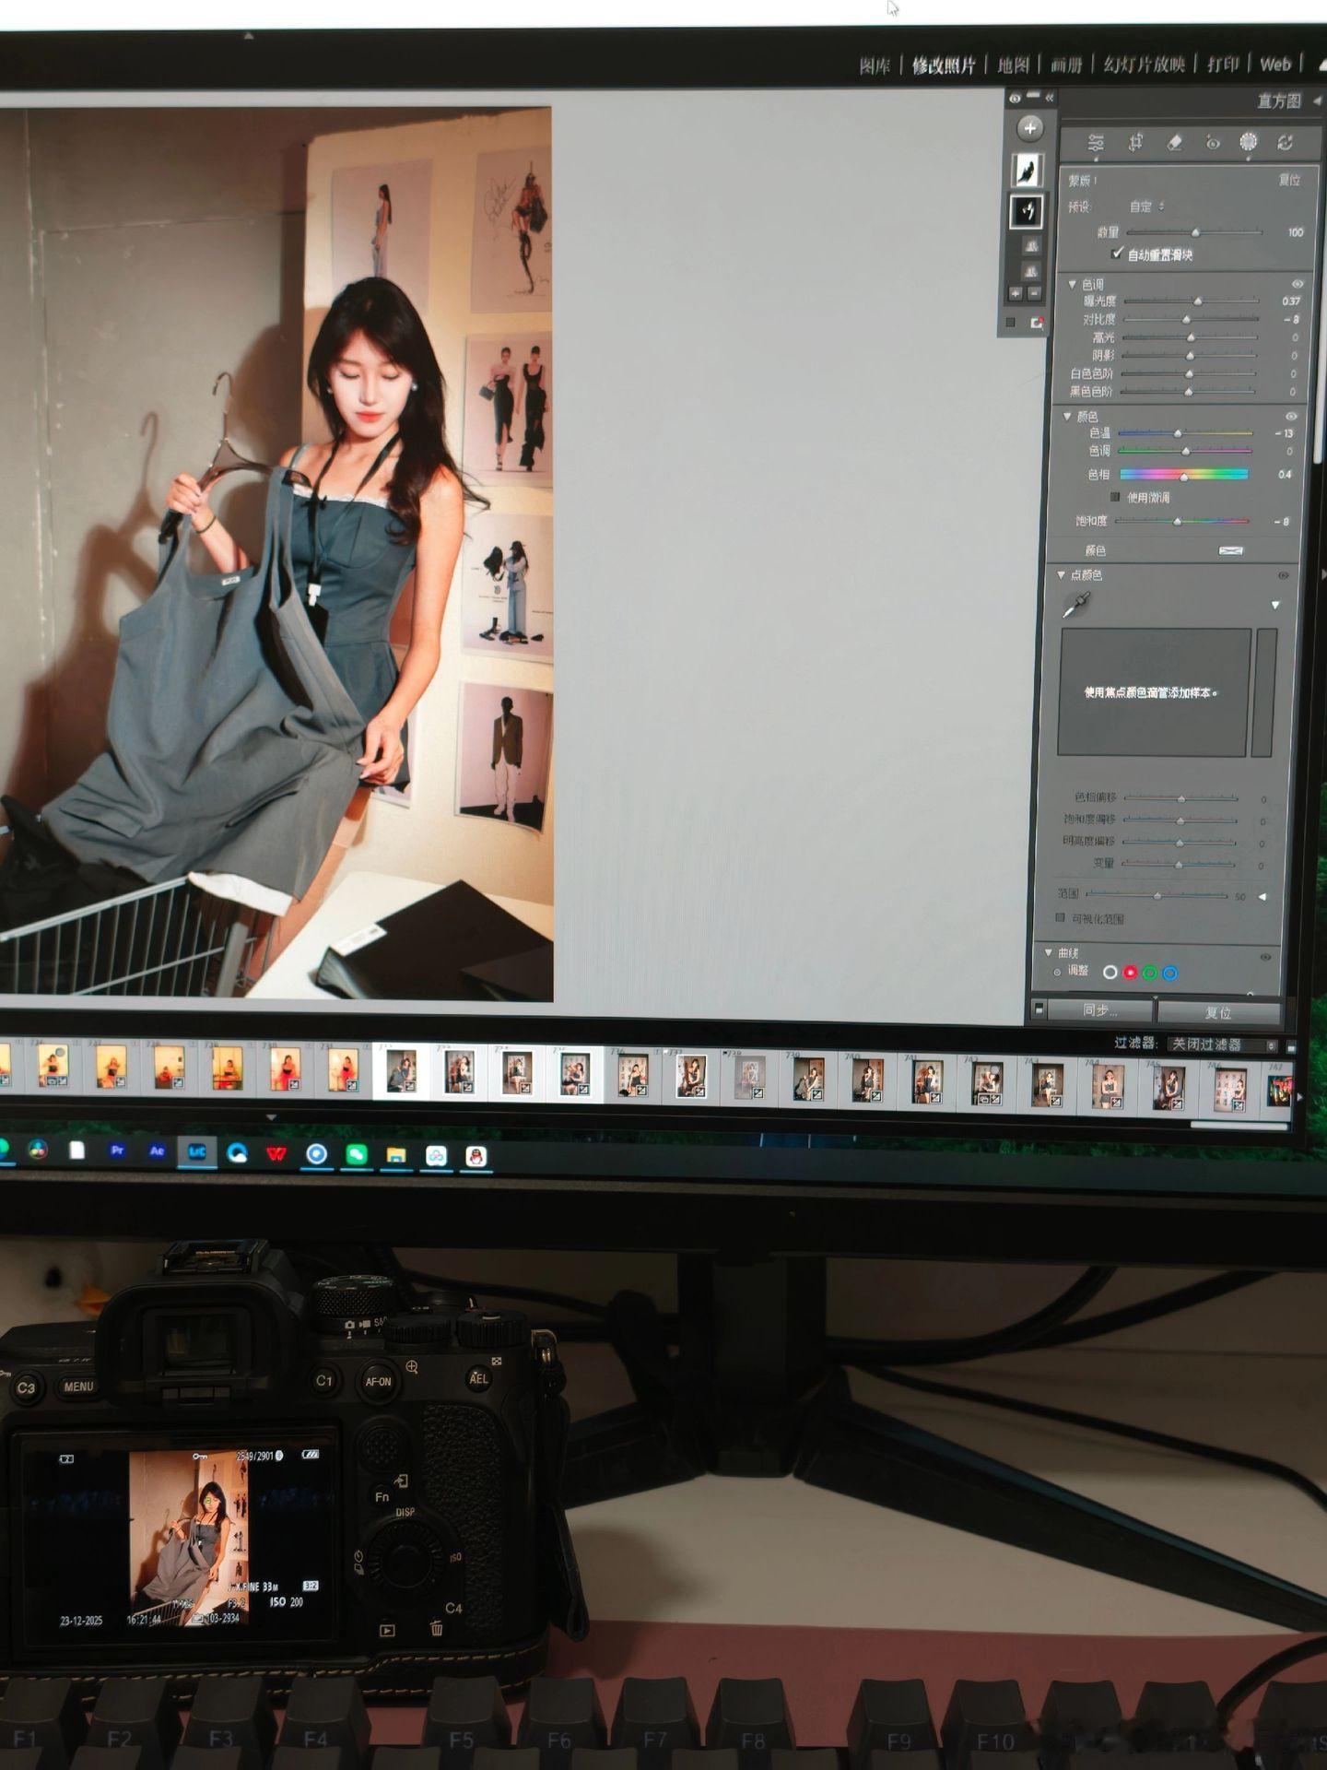Select the Healing eraser tool
1327x1770 pixels.
1174,142
